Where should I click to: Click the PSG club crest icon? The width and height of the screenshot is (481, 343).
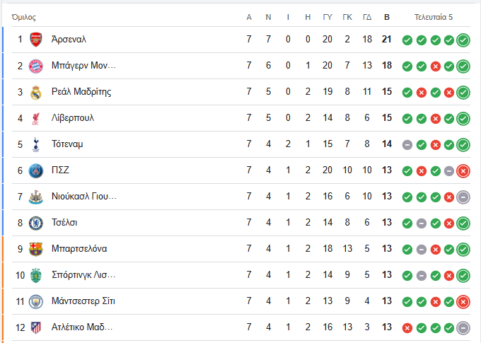[x=36, y=170]
